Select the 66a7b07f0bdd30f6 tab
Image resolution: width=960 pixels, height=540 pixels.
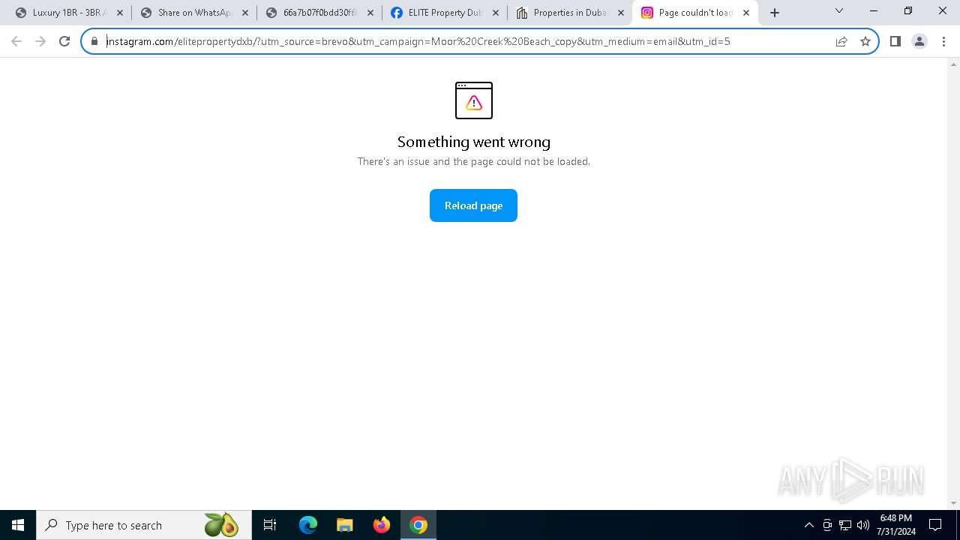tap(319, 13)
